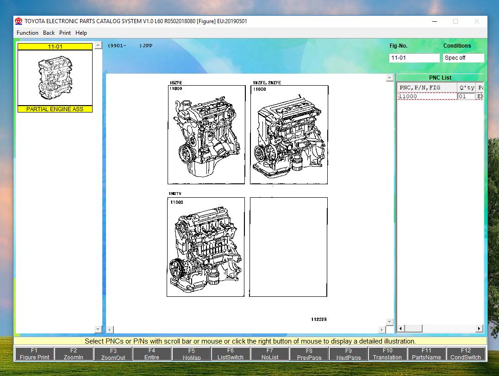Image resolution: width=499 pixels, height=376 pixels.
Task: Select the Partial Engine Ass thumbnail
Action: point(55,78)
